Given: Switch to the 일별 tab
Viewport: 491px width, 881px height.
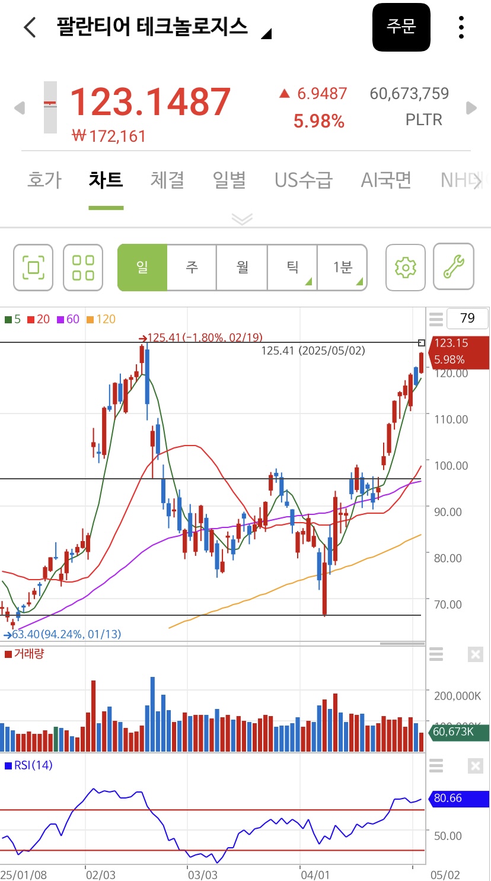Looking at the screenshot, I should tap(229, 180).
